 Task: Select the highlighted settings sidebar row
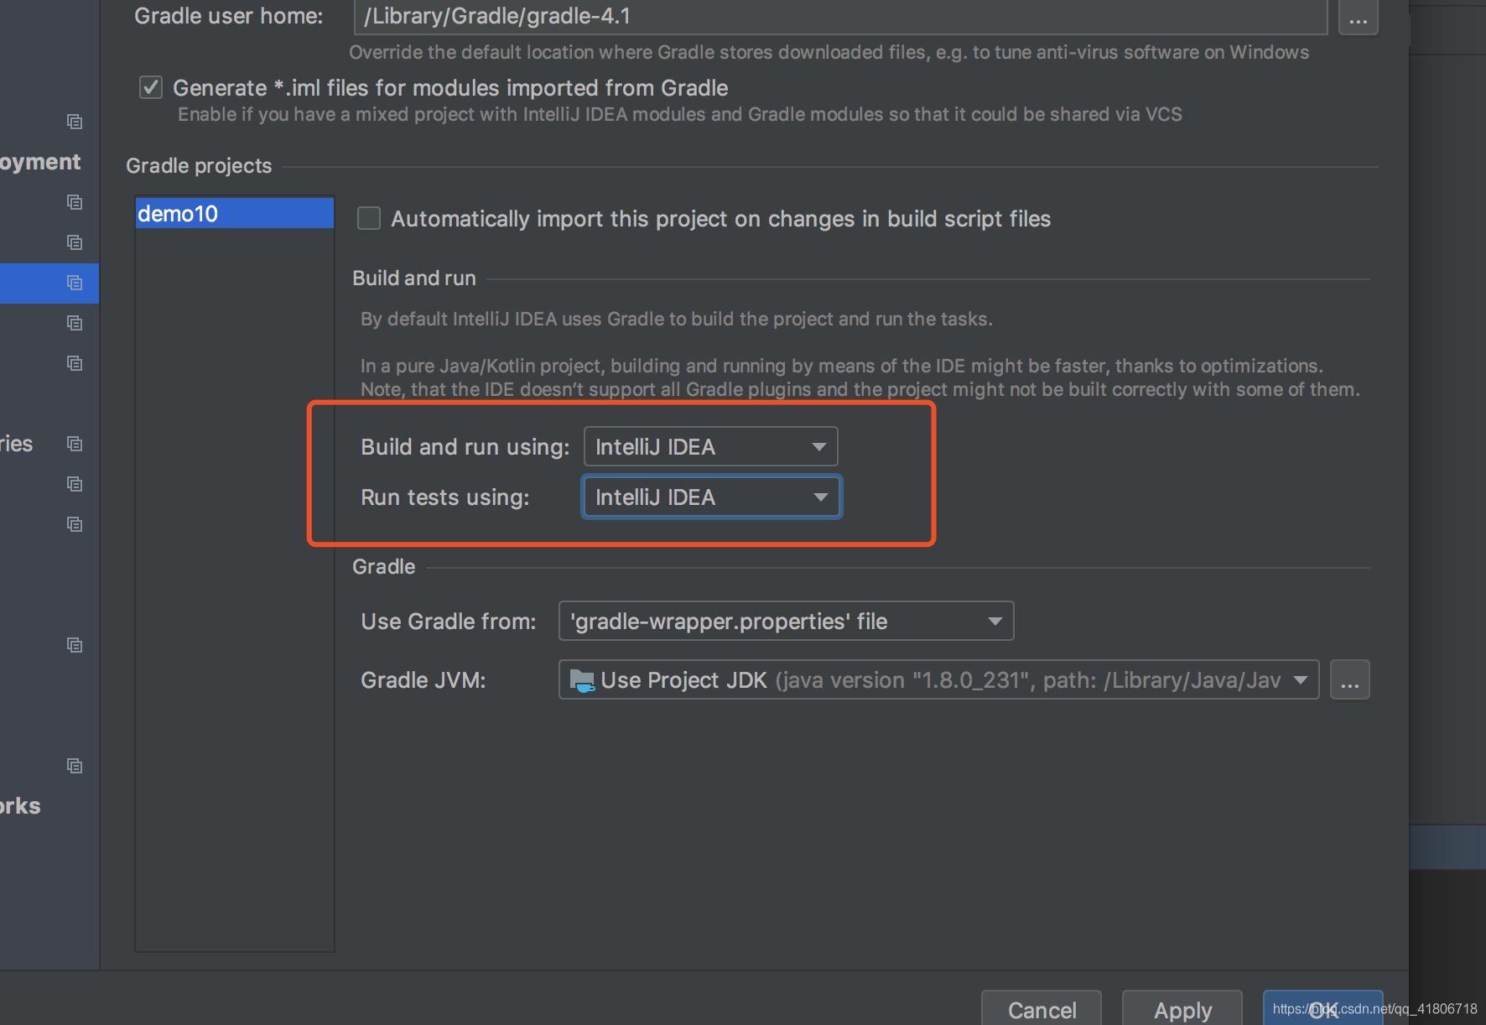pyautogui.click(x=49, y=283)
